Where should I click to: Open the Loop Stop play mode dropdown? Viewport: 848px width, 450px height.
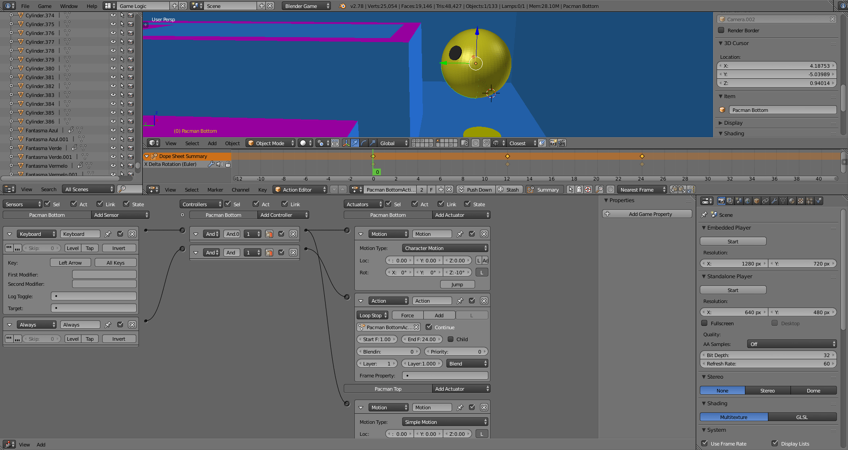coord(372,315)
